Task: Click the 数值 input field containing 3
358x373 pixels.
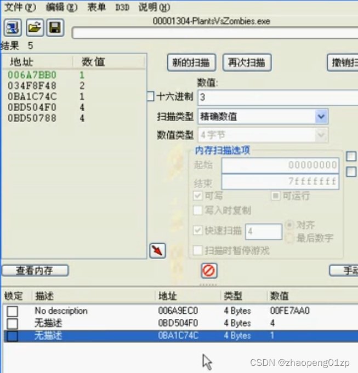Action: [278, 97]
